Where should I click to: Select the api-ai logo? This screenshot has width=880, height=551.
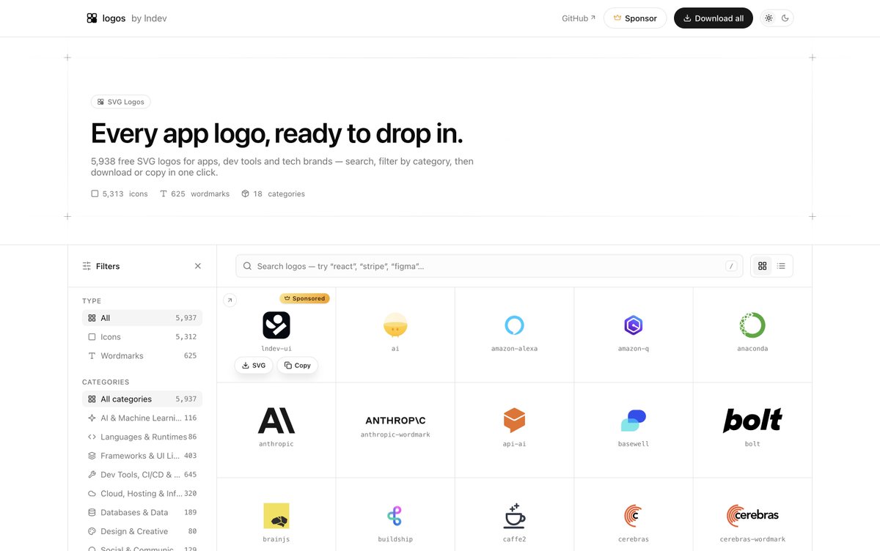(514, 421)
